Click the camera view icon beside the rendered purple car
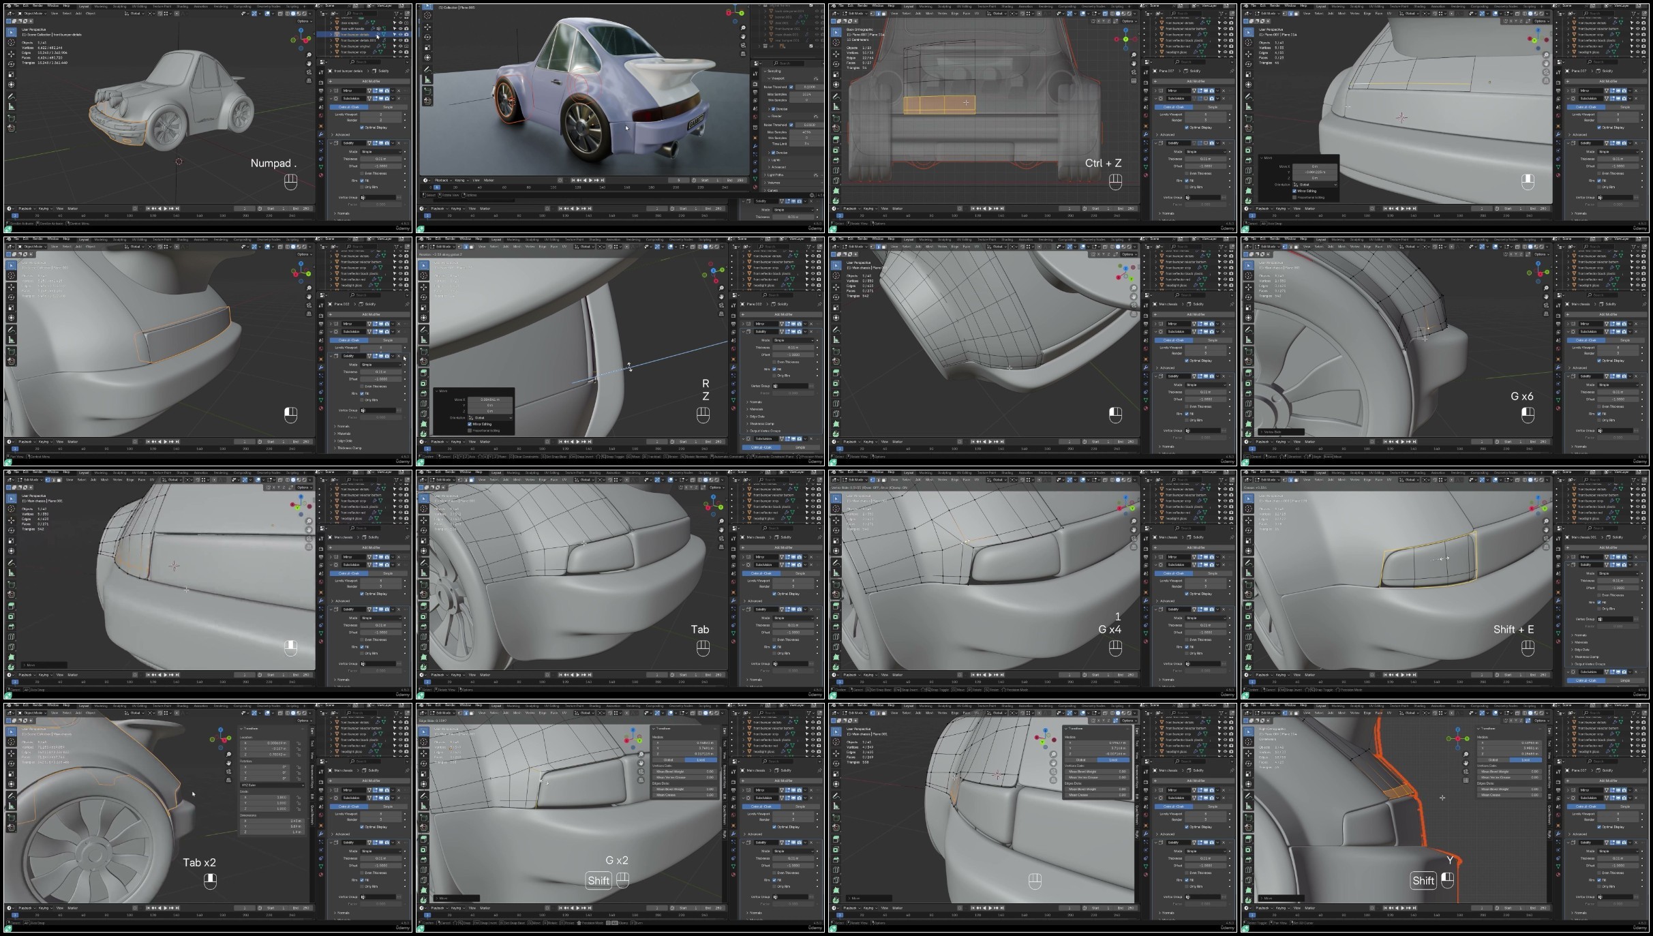The image size is (1653, 936). (743, 46)
